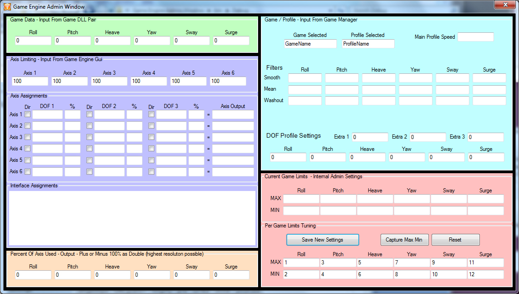Close the Game Engine Admin Window
Image resolution: width=519 pixels, height=294 pixels.
pos(505,5)
